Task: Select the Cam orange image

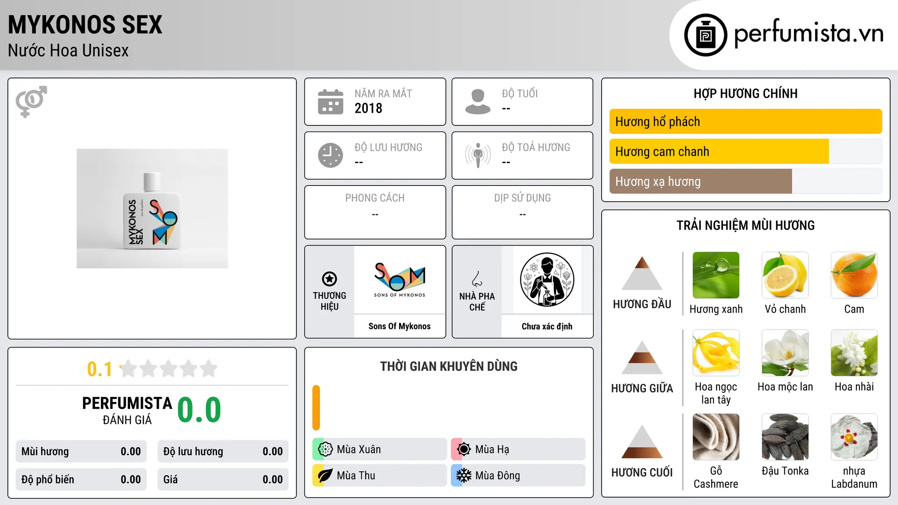Action: tap(854, 275)
